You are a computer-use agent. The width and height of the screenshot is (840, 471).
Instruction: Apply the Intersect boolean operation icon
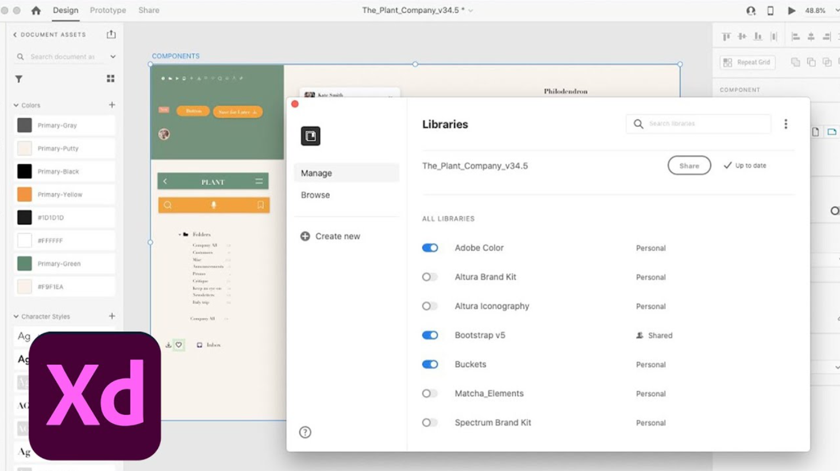click(x=827, y=62)
